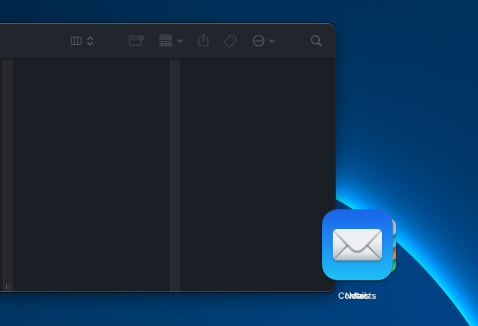Expand the grouping options chevron
The height and width of the screenshot is (326, 478).
click(x=180, y=41)
